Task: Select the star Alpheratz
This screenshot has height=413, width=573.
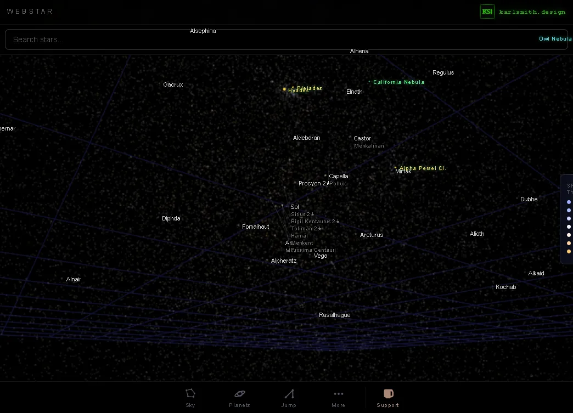Action: coord(284,261)
